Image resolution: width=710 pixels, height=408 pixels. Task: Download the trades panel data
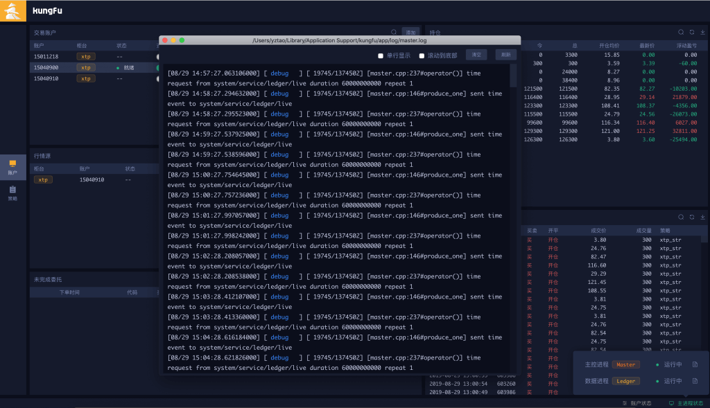point(703,217)
